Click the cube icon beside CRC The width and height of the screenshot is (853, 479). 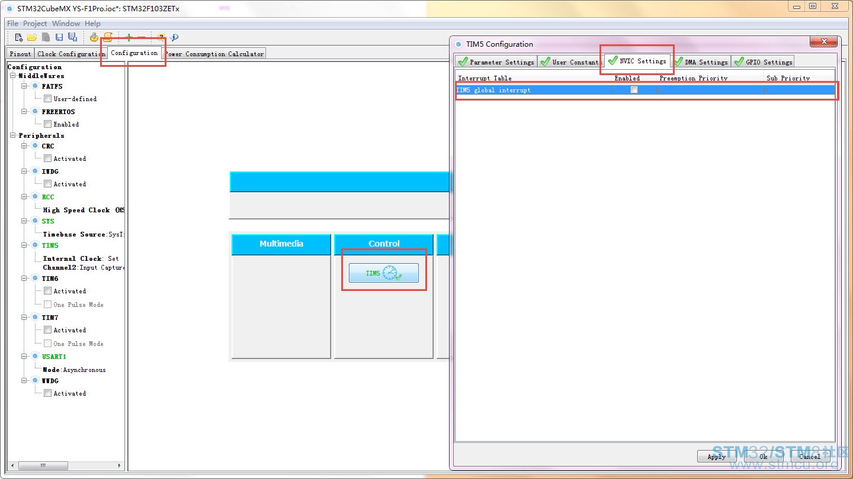pyautogui.click(x=35, y=146)
